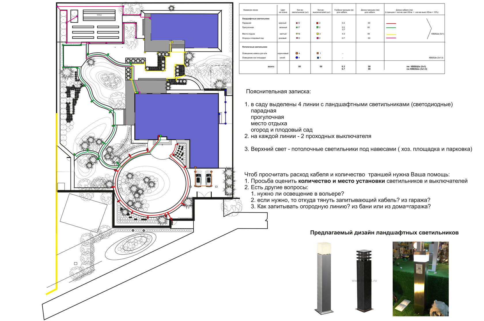Click the brown square switch symbol in carport row
The height and width of the screenshot is (321, 484).
click(317, 53)
